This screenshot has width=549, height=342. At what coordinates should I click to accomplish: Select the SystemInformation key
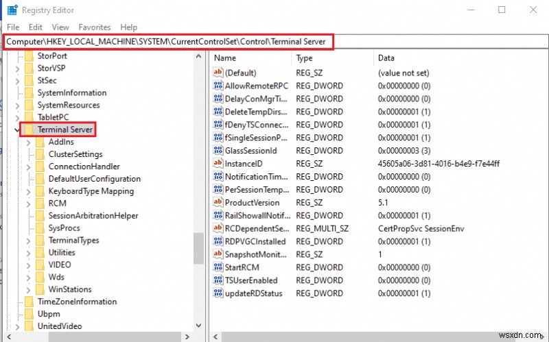tap(72, 93)
